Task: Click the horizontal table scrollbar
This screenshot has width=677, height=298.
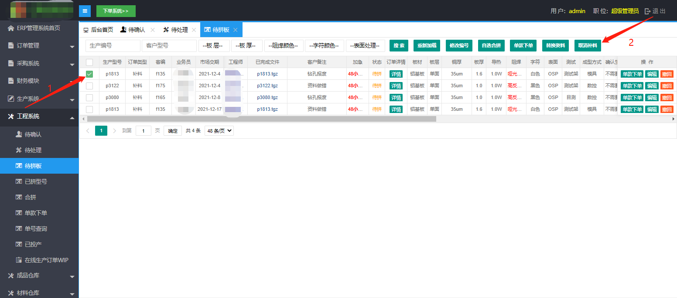Action: click(262, 119)
